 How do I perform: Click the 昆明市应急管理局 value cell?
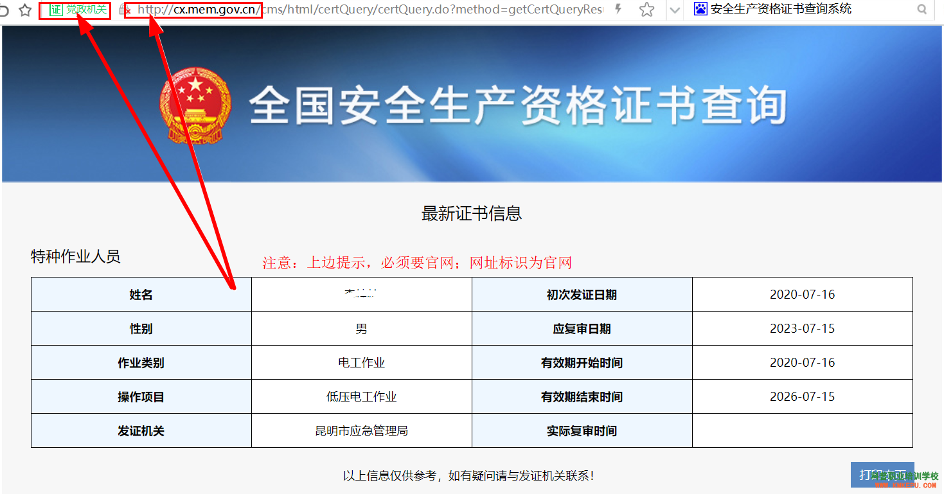[362, 430]
